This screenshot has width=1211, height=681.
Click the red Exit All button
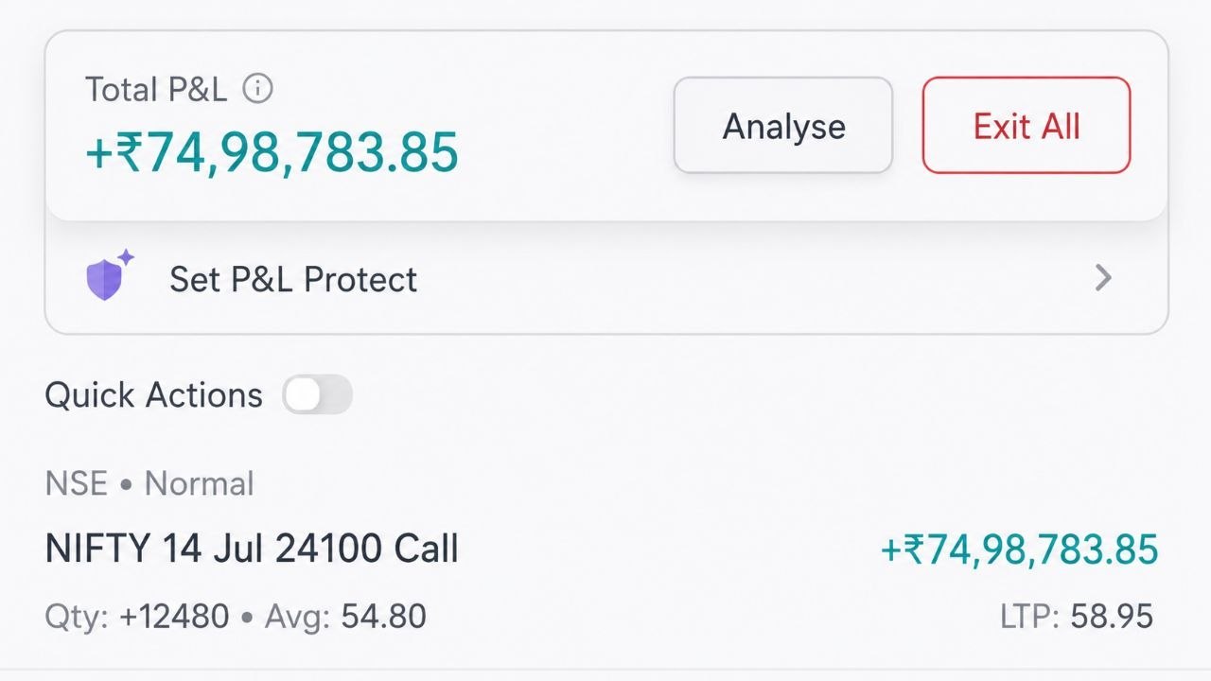click(1027, 126)
